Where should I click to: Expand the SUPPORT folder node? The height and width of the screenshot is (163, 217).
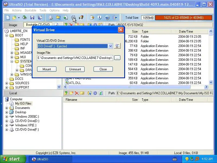click(7, 87)
